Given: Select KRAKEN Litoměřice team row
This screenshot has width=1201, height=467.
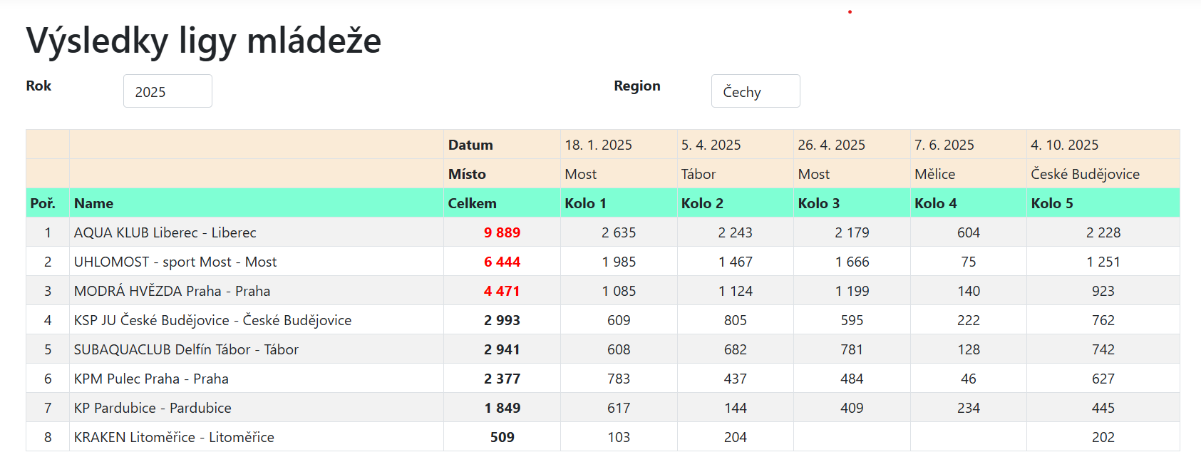Looking at the screenshot, I should pyautogui.click(x=174, y=437).
